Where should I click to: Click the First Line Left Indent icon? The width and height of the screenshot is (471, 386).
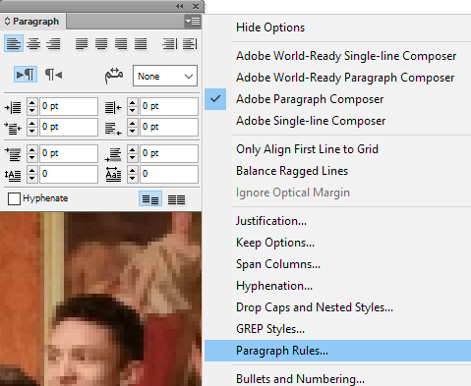click(x=13, y=128)
